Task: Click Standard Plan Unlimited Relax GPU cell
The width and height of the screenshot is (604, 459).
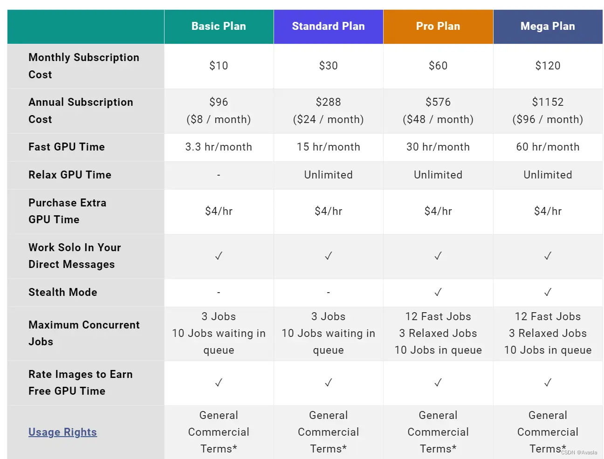Action: point(329,175)
